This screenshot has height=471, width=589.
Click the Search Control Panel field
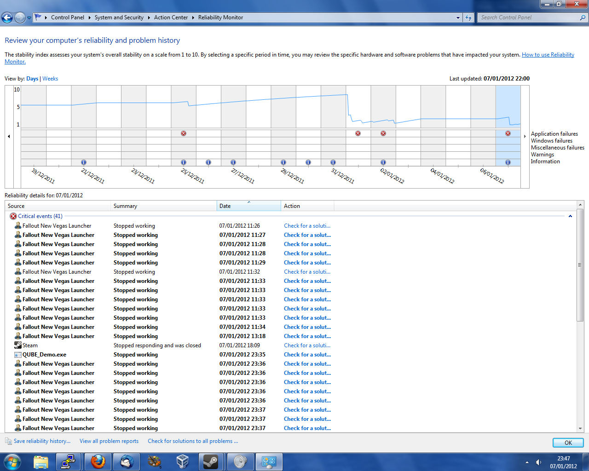(528, 17)
